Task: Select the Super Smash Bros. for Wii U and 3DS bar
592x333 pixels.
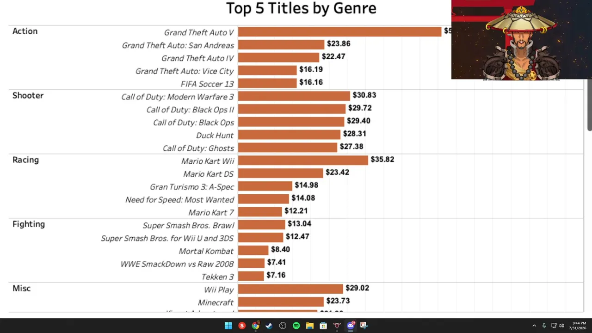Action: [x=260, y=237]
